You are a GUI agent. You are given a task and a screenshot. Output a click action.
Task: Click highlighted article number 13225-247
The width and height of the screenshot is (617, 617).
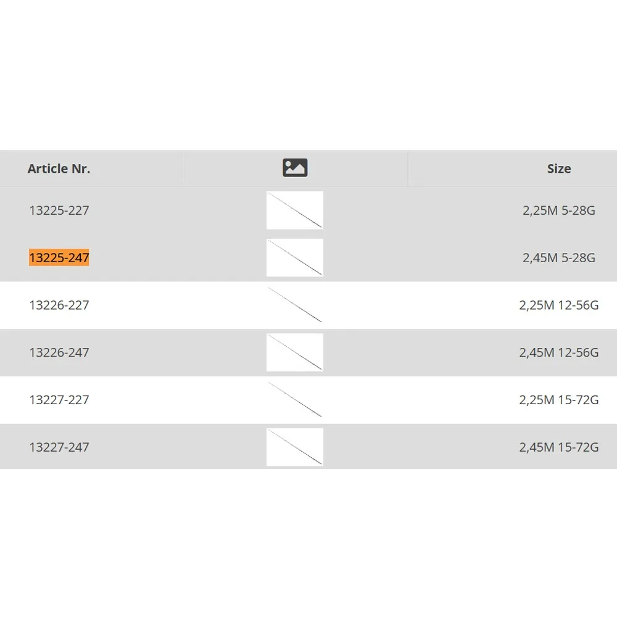tap(59, 258)
